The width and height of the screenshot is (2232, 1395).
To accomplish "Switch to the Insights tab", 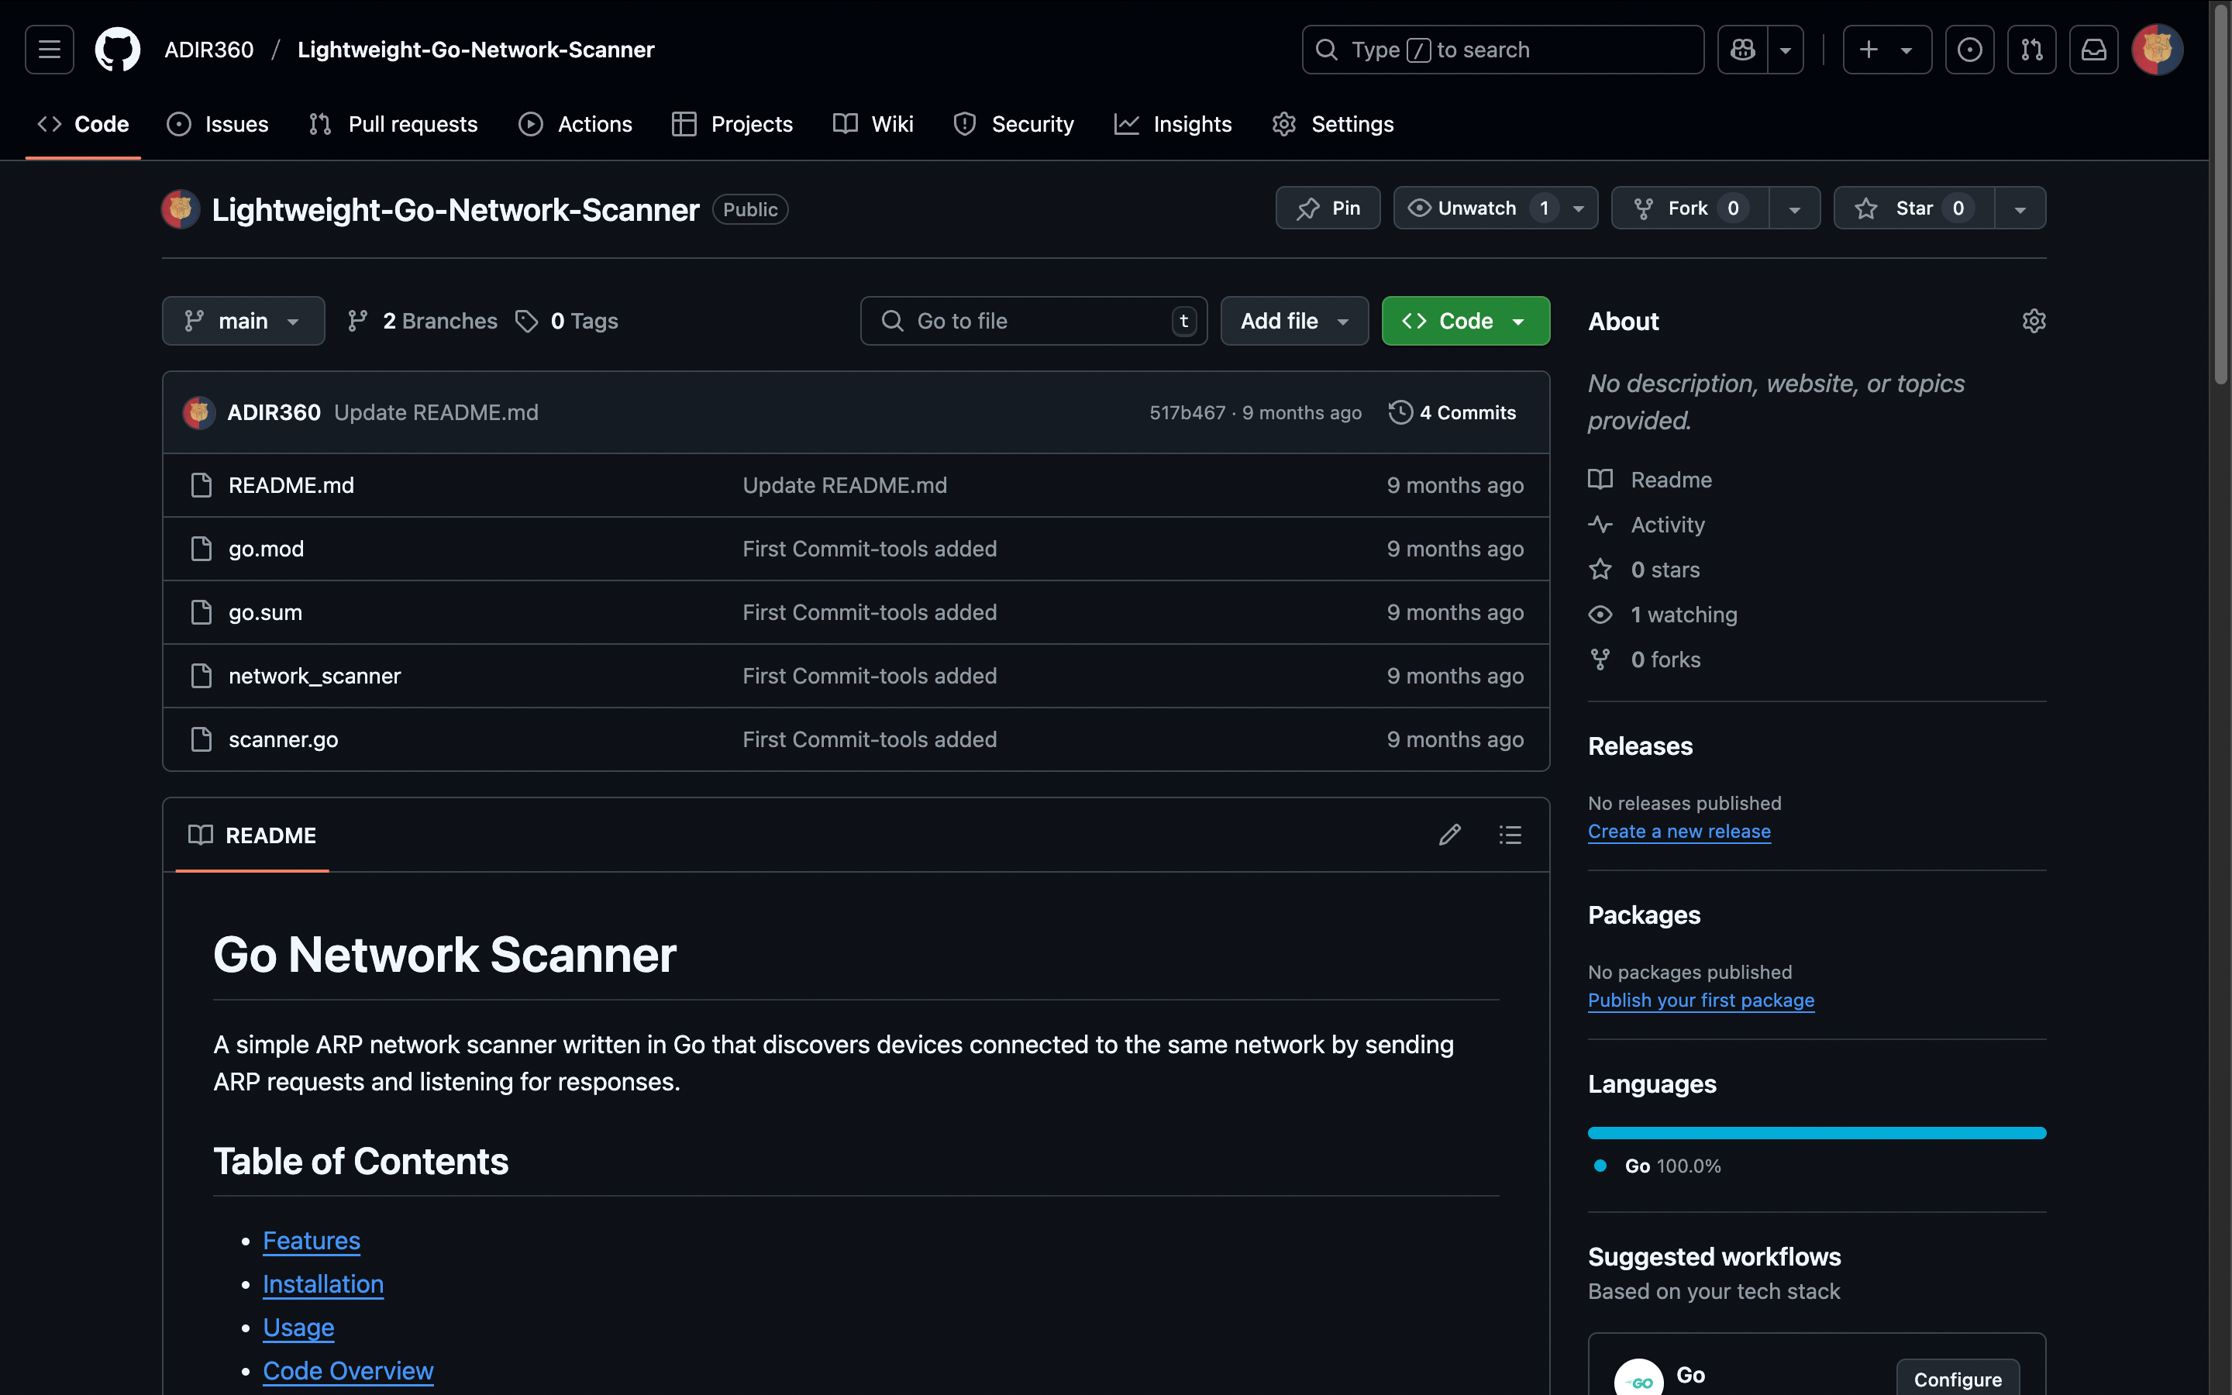I will click(1173, 124).
